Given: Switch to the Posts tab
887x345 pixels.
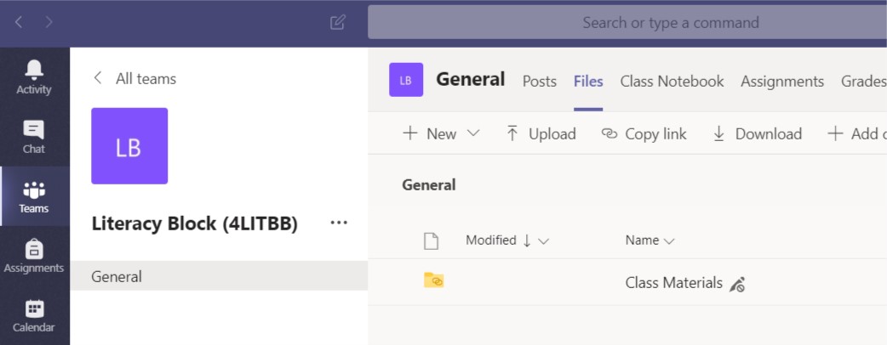Looking at the screenshot, I should coord(539,82).
